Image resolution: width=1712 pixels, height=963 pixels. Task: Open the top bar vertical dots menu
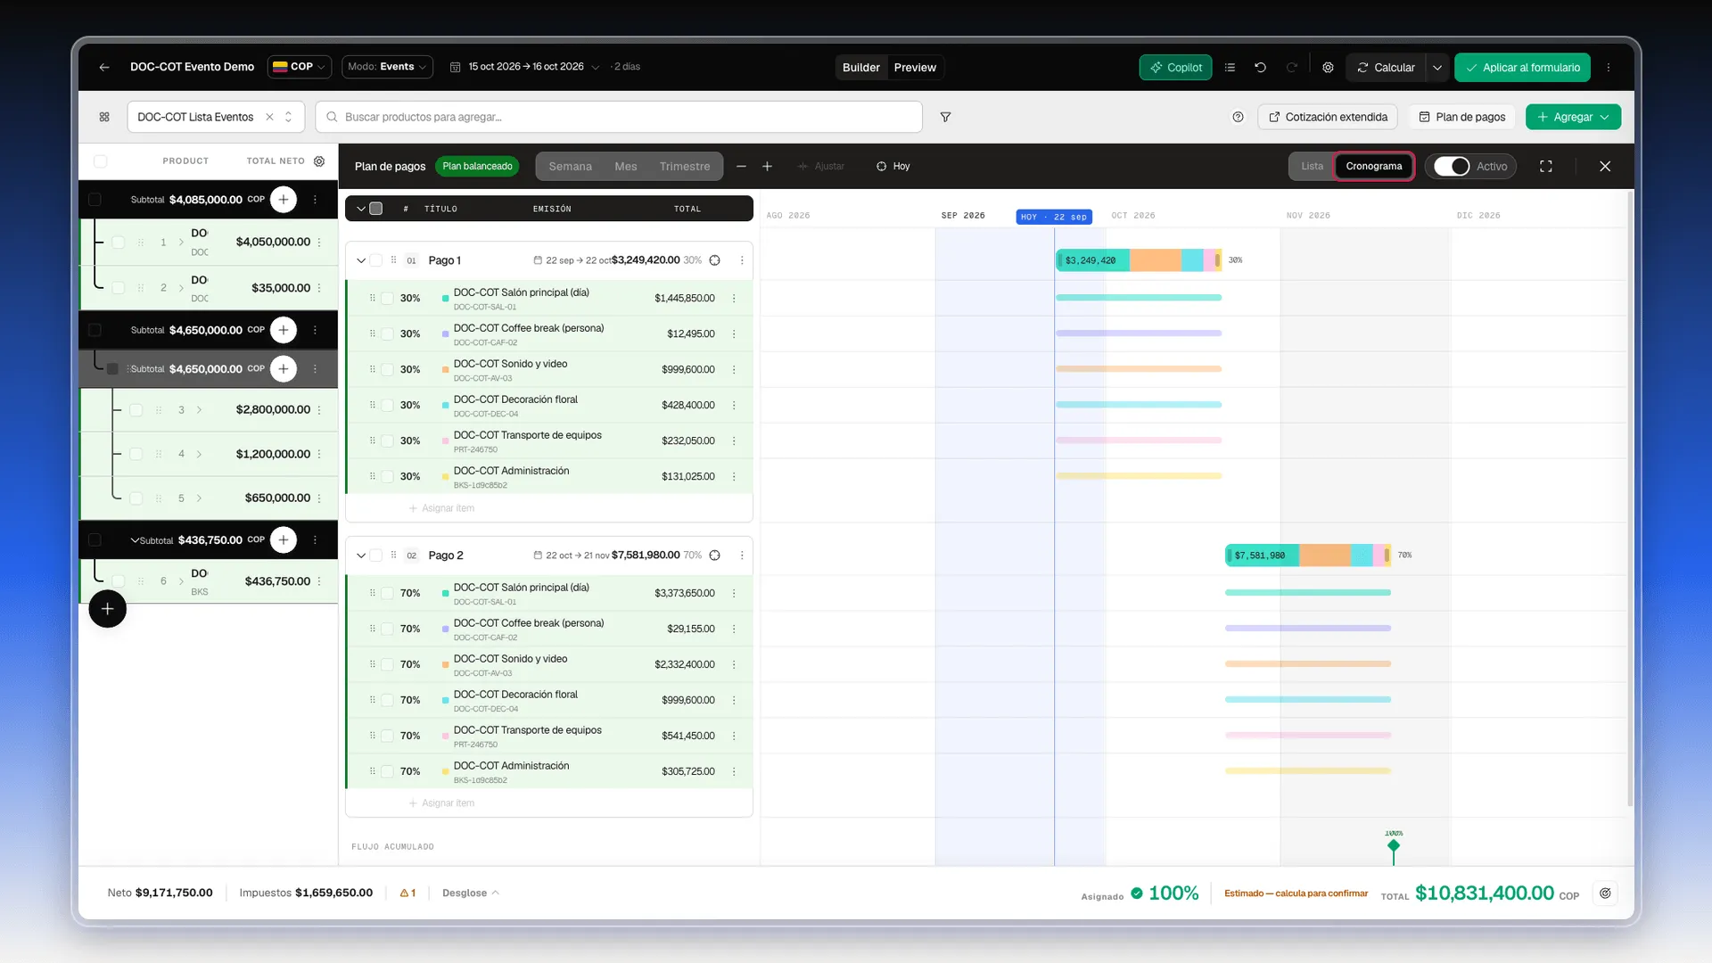pos(1609,68)
